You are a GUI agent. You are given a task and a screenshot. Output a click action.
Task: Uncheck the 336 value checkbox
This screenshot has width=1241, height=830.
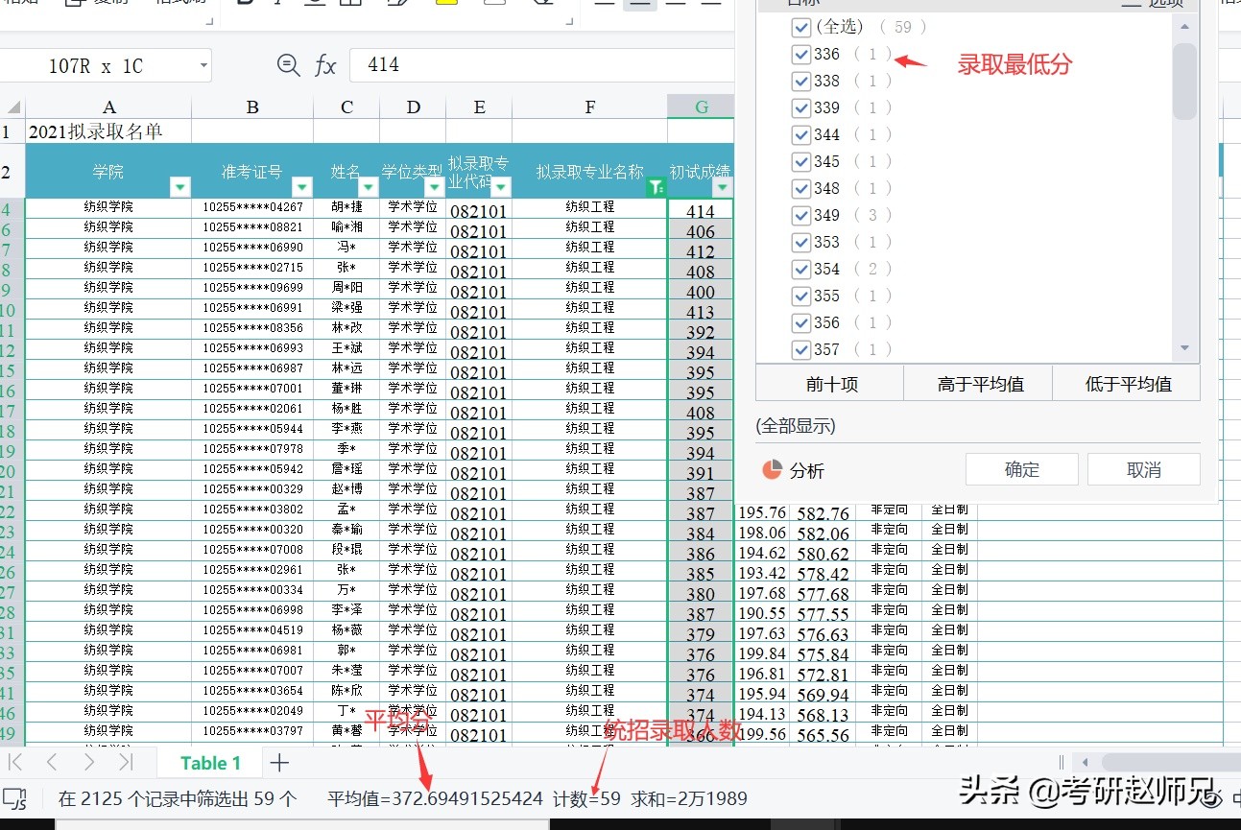pyautogui.click(x=801, y=54)
